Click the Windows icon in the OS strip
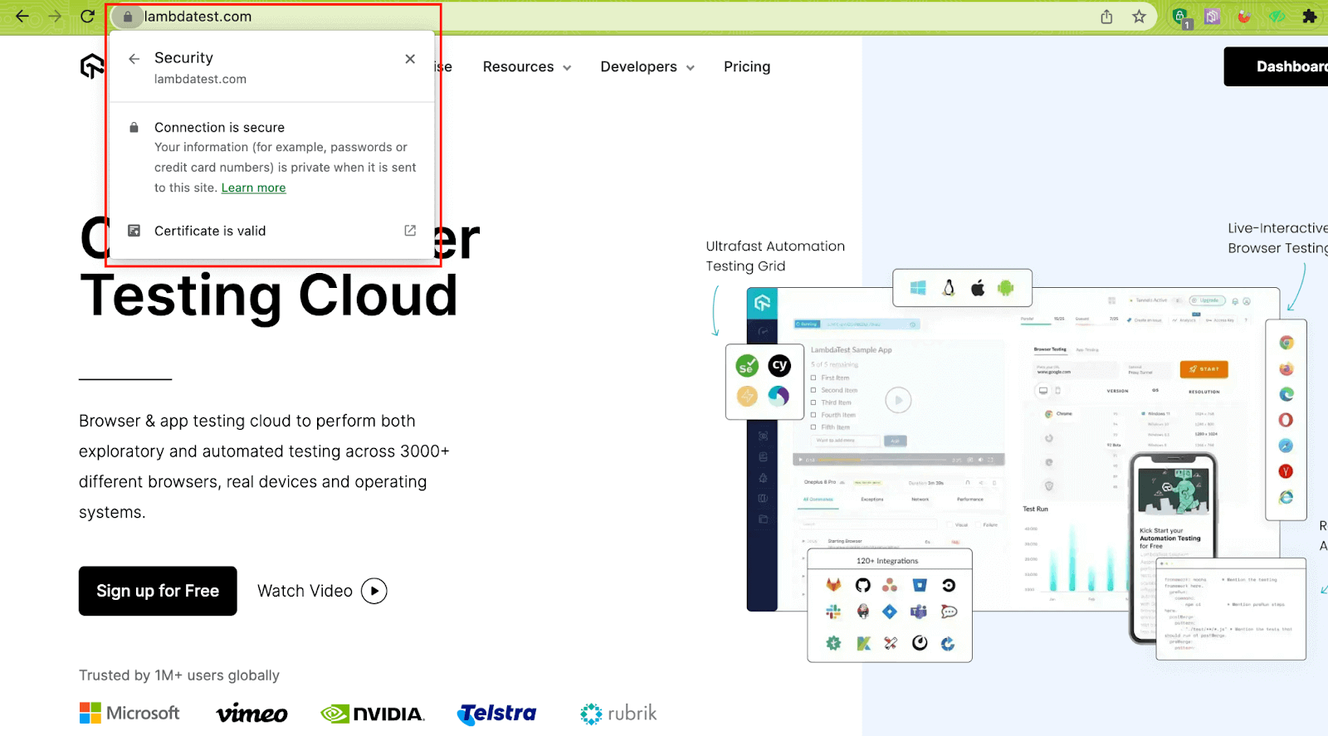The width and height of the screenshot is (1328, 736). pos(918,288)
